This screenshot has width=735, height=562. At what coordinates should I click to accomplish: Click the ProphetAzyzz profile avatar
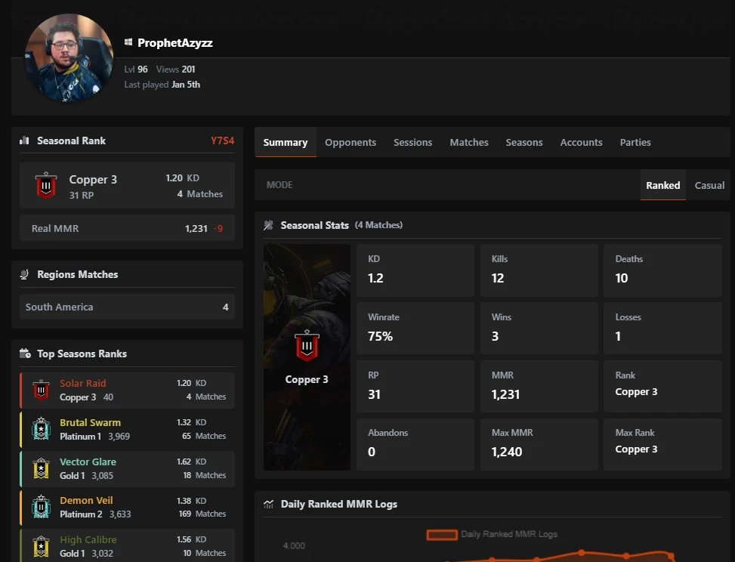click(x=69, y=57)
